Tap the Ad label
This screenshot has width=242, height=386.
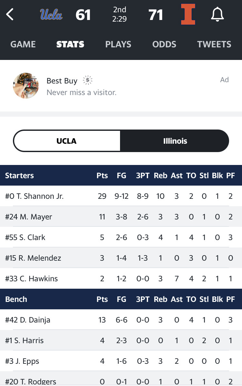224,80
